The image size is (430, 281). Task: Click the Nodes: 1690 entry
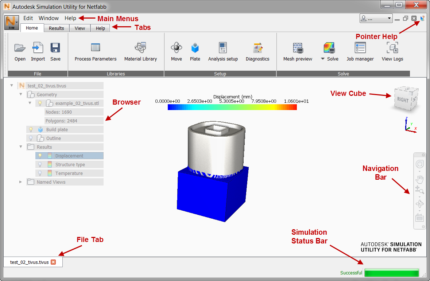point(74,112)
